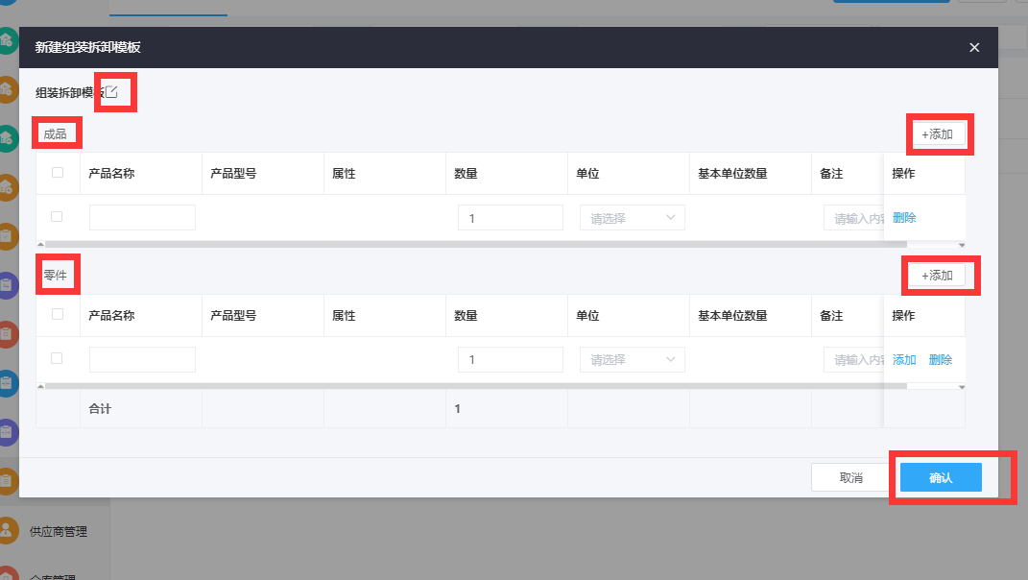Image resolution: width=1028 pixels, height=580 pixels.
Task: Focus the 产品名称 input in 零件 row
Action: pos(142,359)
